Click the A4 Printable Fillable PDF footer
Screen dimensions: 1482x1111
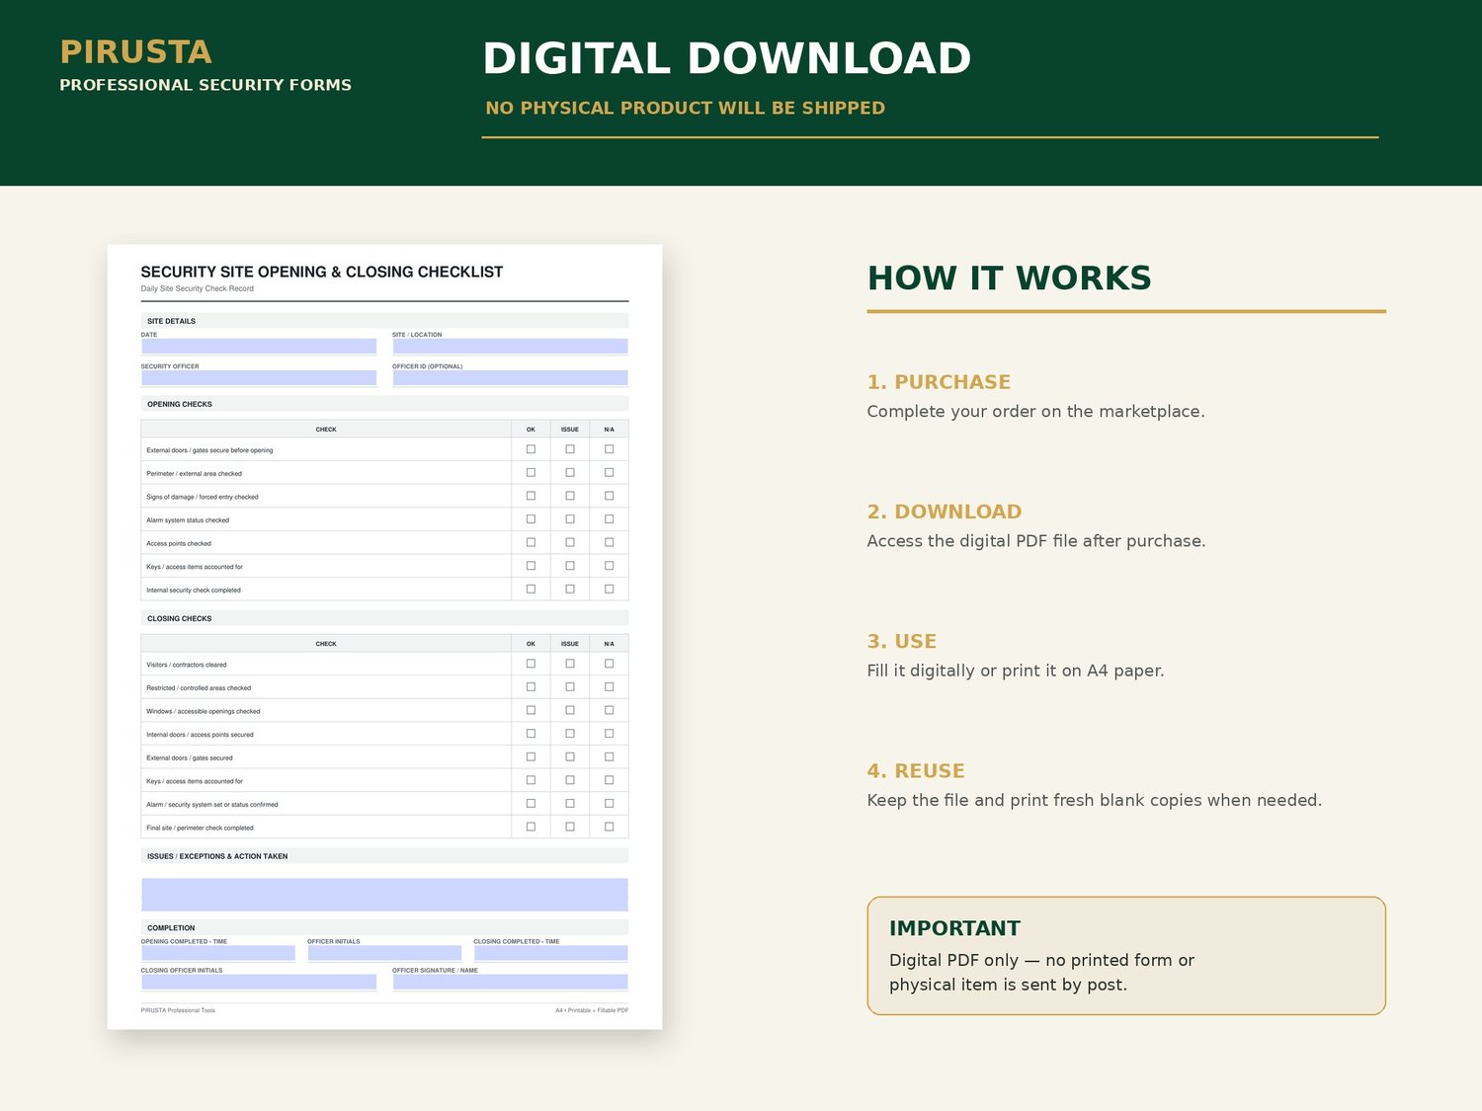(x=592, y=1010)
